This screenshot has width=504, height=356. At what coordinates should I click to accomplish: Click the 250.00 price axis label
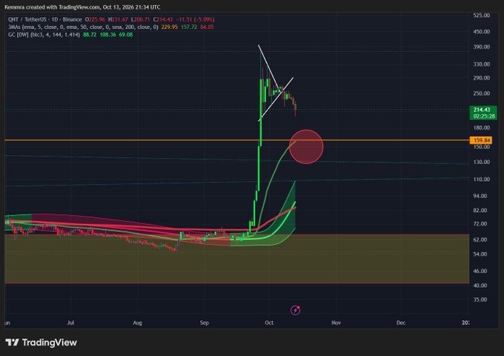tap(482, 93)
